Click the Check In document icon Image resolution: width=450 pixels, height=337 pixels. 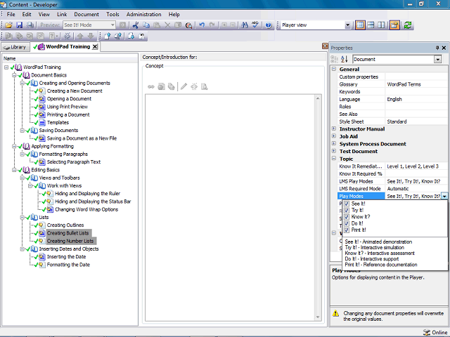pyautogui.click(x=108, y=36)
